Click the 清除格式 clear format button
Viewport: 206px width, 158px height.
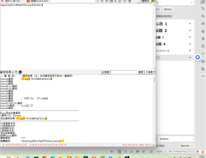(168, 9)
